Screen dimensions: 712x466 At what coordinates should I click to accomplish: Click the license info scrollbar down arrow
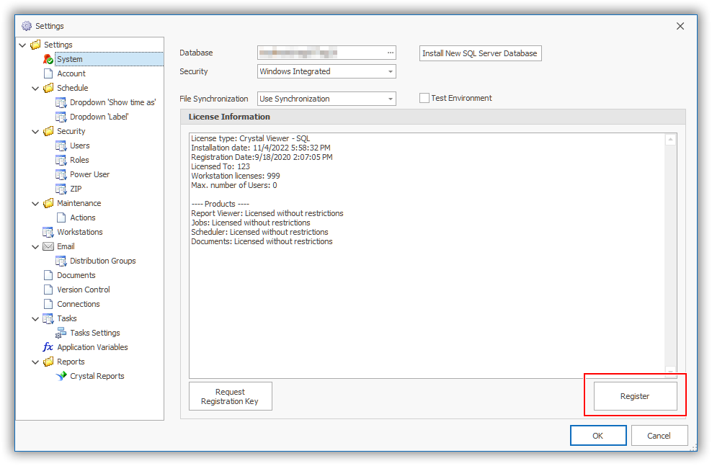tap(671, 372)
